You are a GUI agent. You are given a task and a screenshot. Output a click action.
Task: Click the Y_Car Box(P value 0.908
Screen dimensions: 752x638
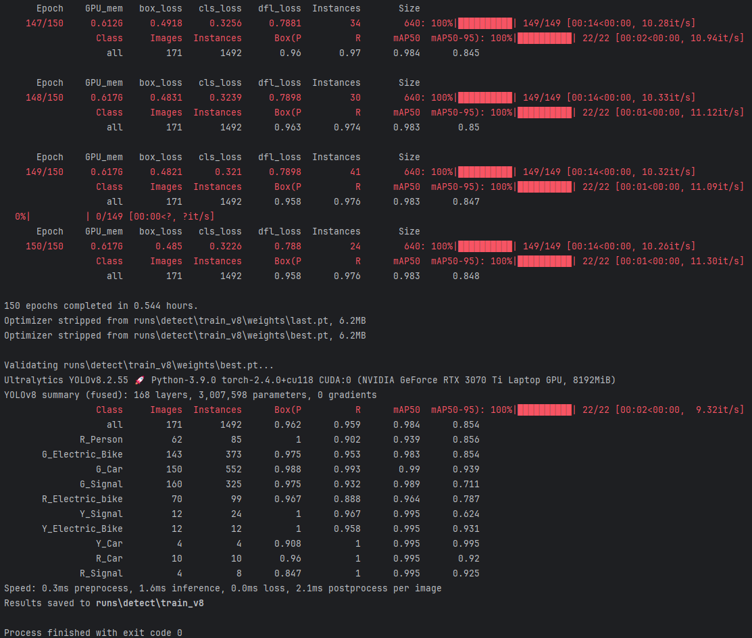tap(288, 543)
